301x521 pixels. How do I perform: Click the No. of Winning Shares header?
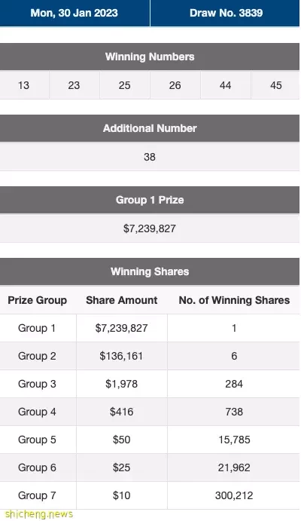234,300
